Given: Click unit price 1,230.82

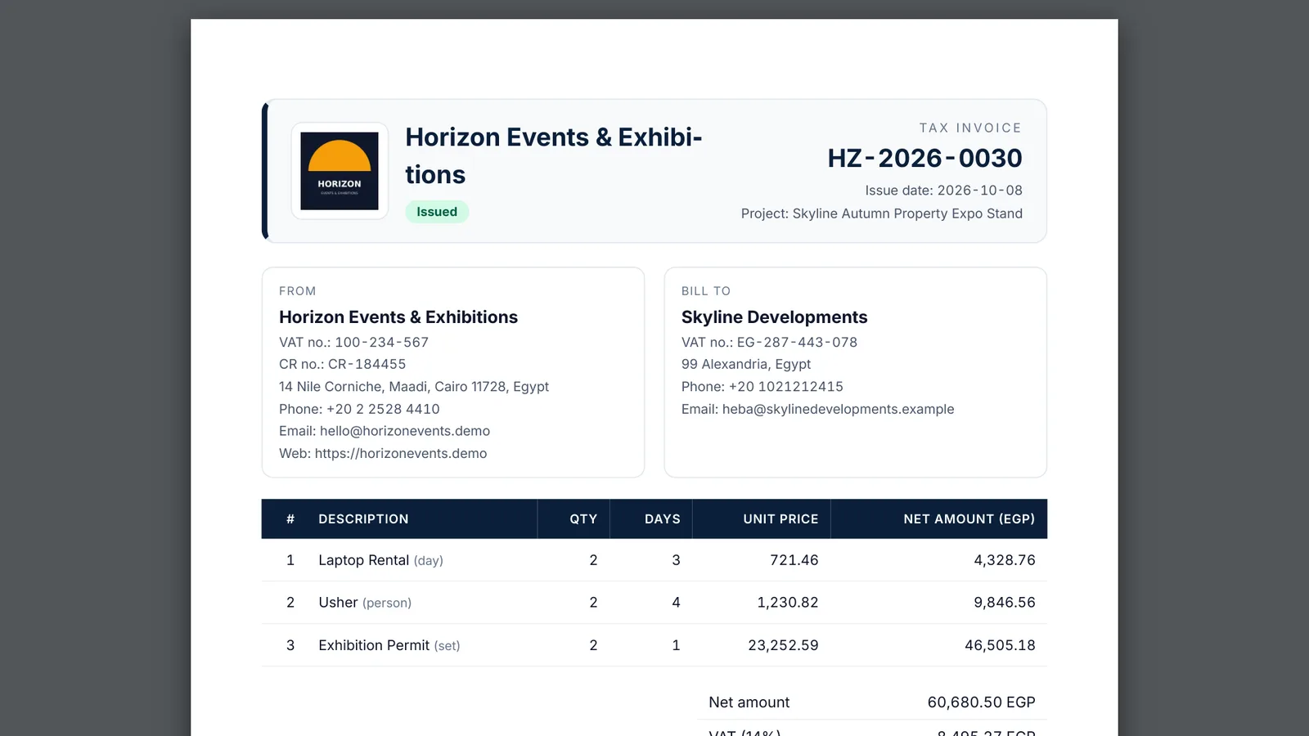Looking at the screenshot, I should 787,603.
